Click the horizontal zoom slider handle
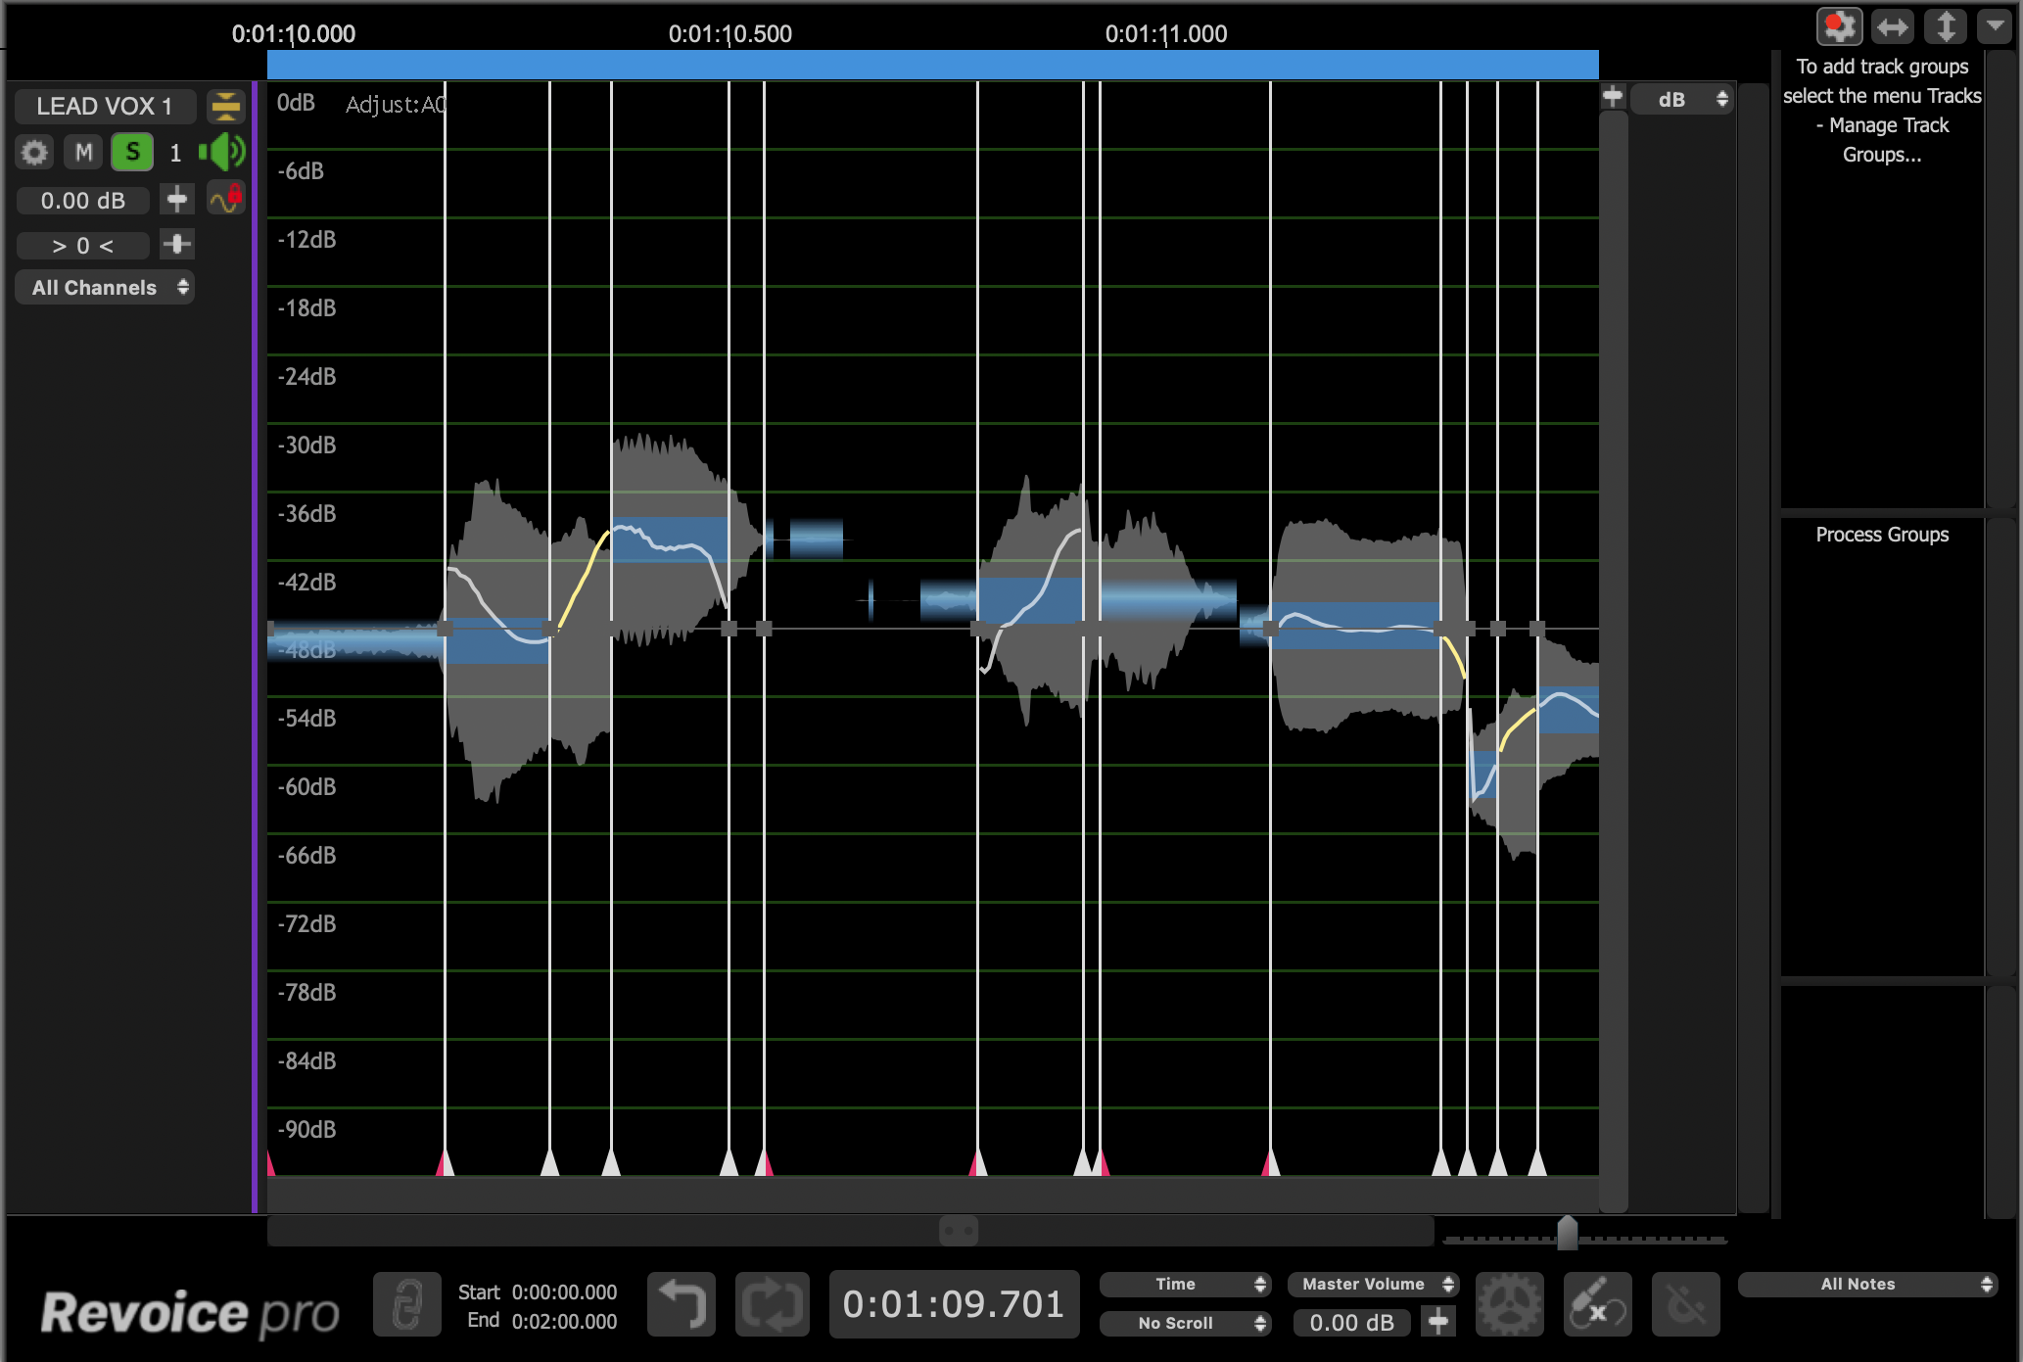 (x=1567, y=1234)
